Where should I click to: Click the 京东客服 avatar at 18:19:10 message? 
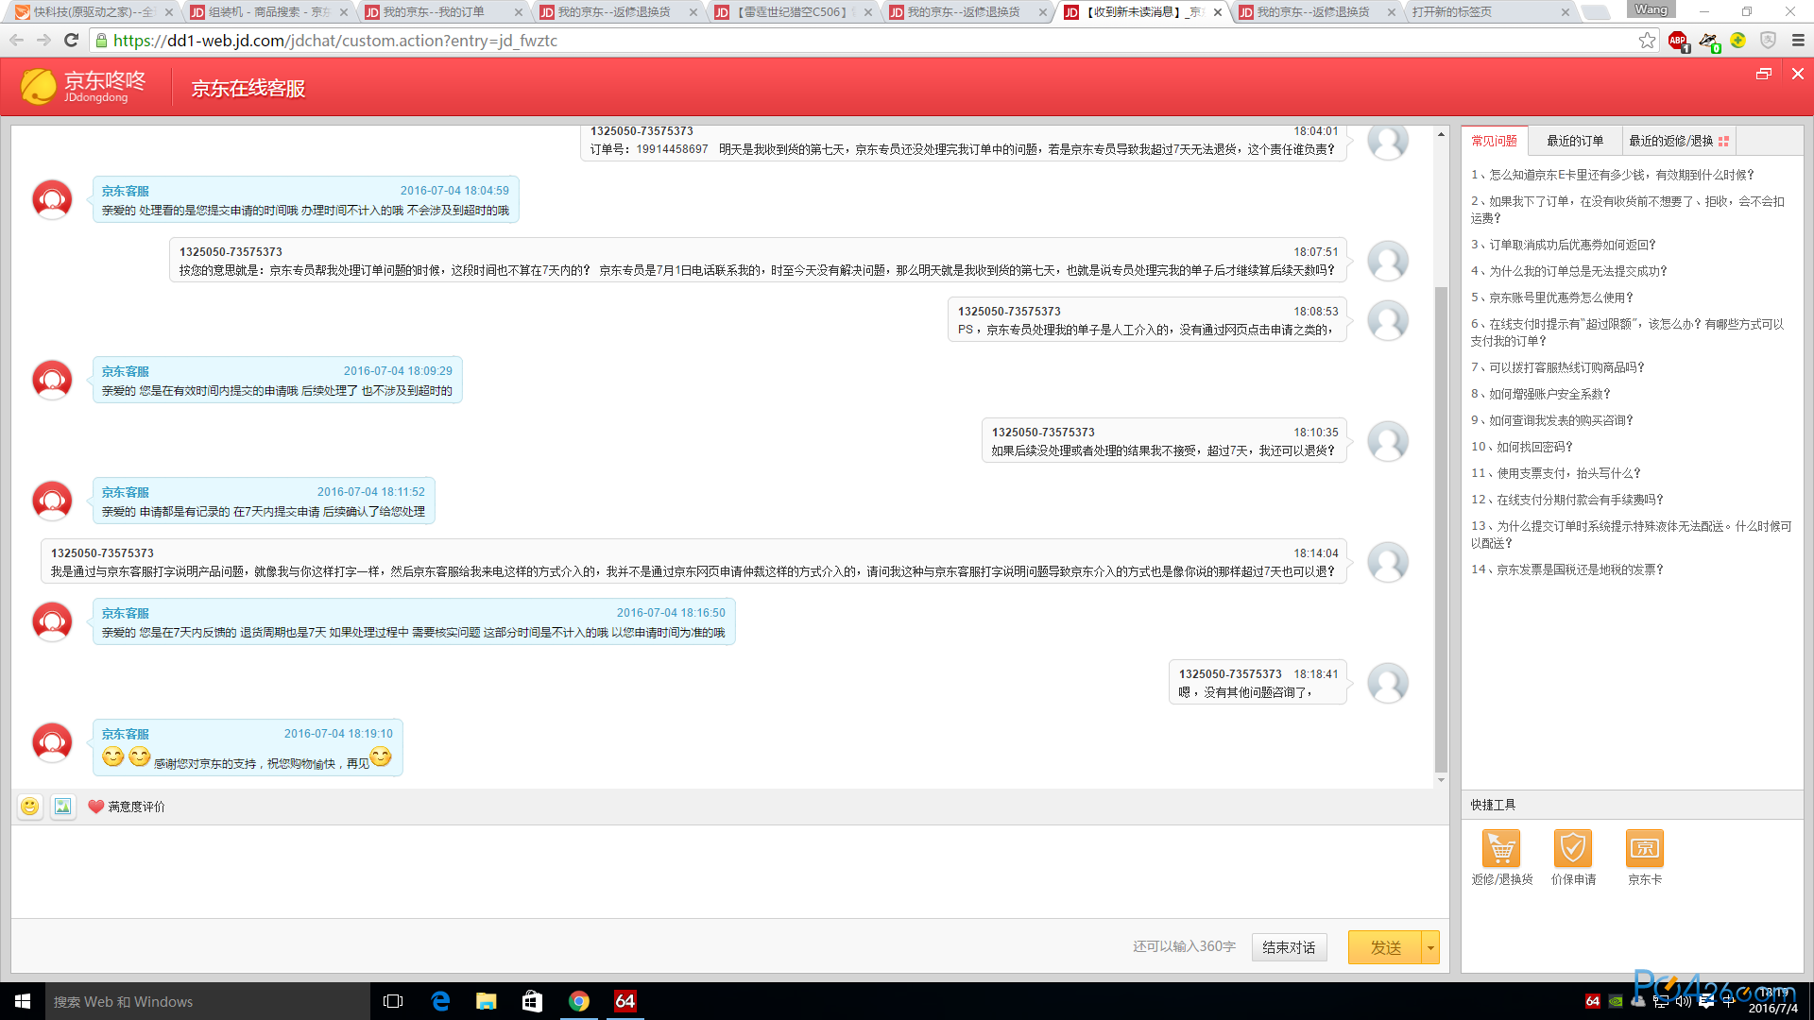52,742
